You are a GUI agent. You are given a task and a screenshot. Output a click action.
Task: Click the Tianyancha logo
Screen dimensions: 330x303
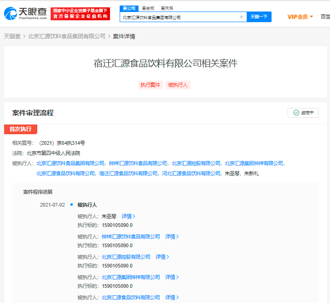(25, 14)
